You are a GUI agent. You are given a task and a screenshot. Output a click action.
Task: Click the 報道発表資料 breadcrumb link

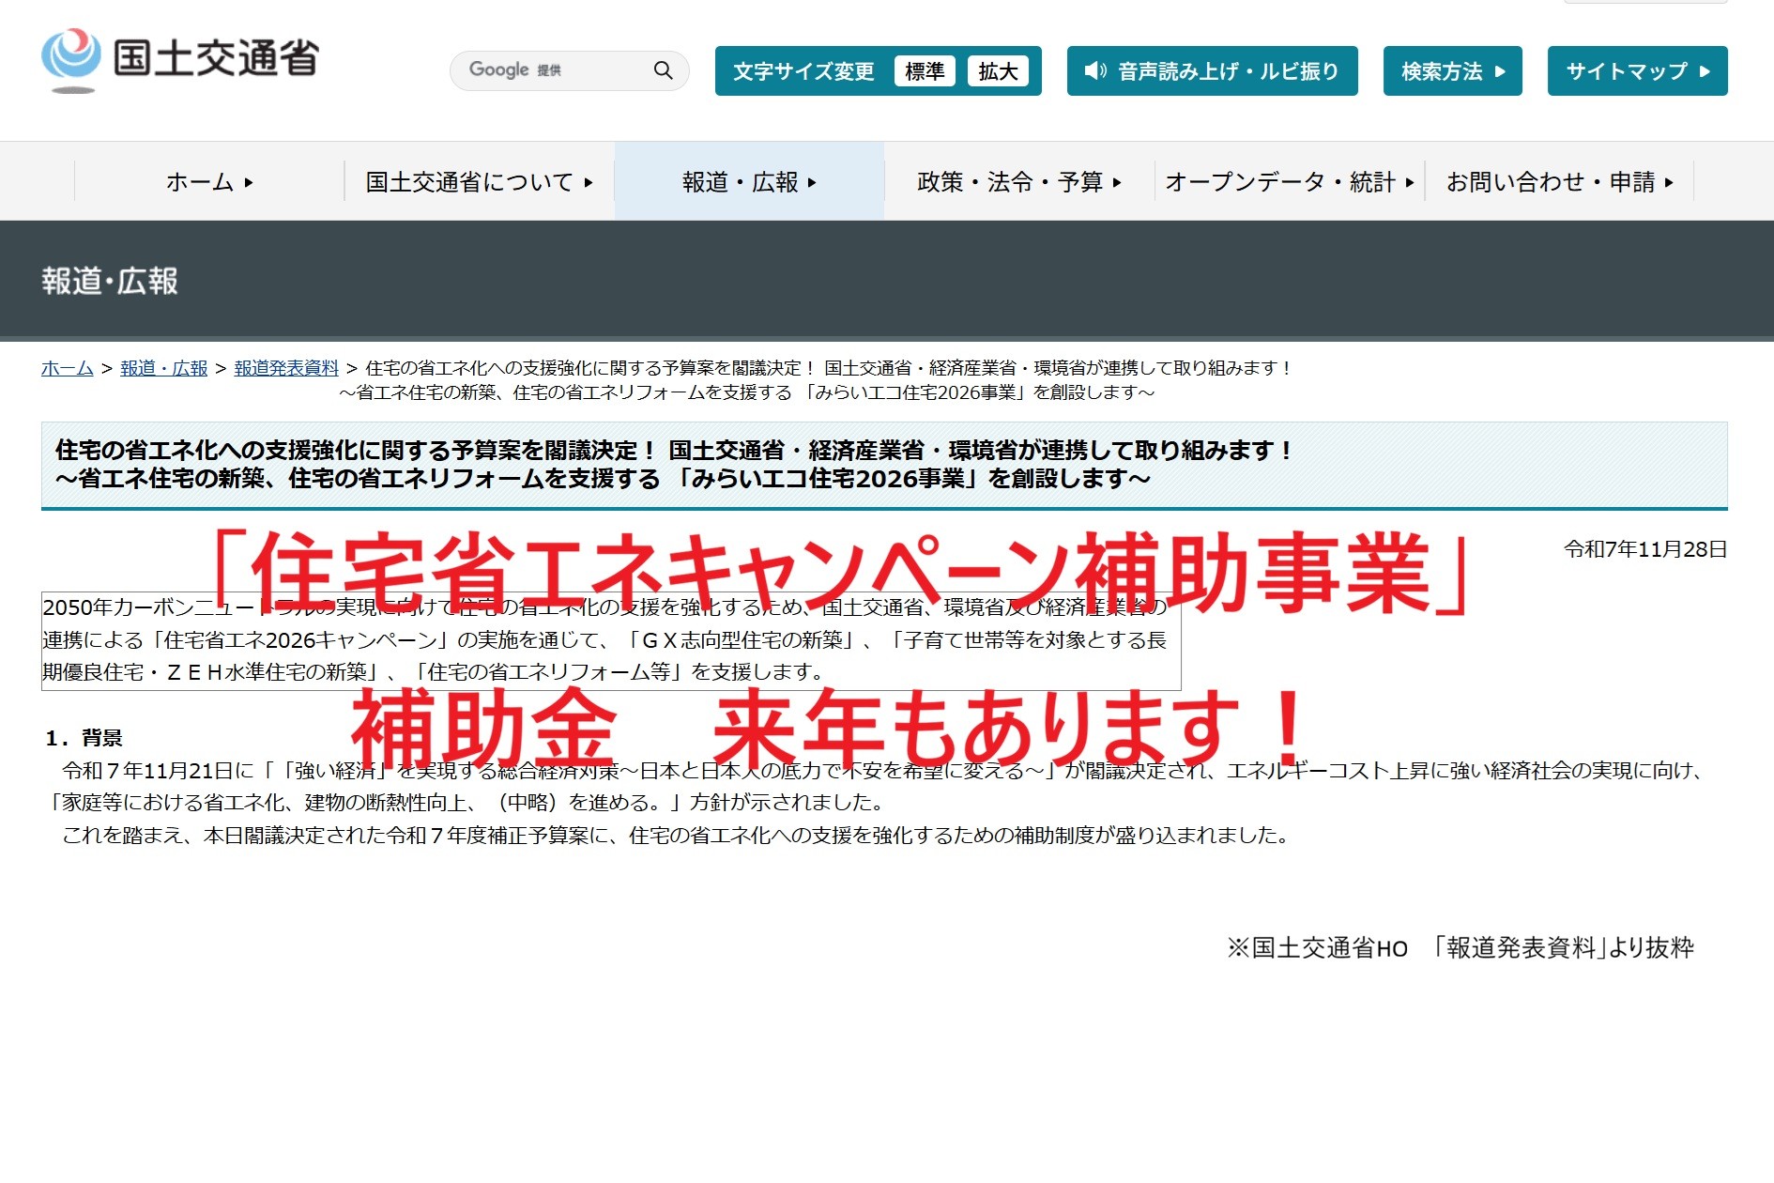point(286,368)
